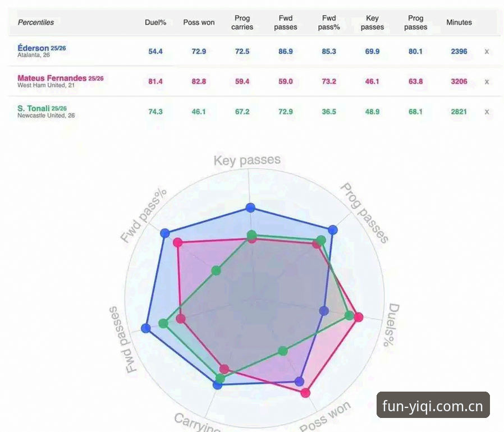Screen dimensions: 504x432
Task: Remove S. Tonali row with x icon
Action: tap(487, 112)
